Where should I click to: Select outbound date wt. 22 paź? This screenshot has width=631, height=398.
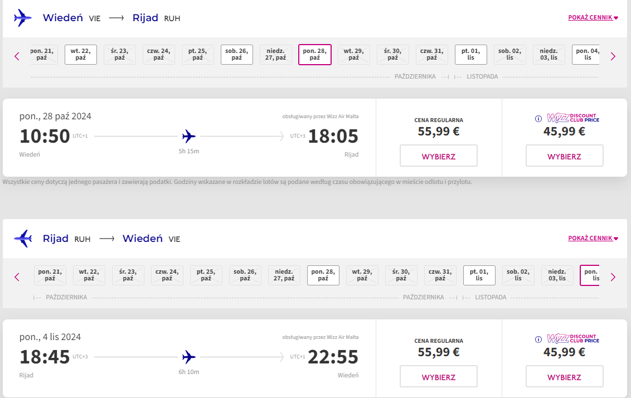pyautogui.click(x=80, y=54)
